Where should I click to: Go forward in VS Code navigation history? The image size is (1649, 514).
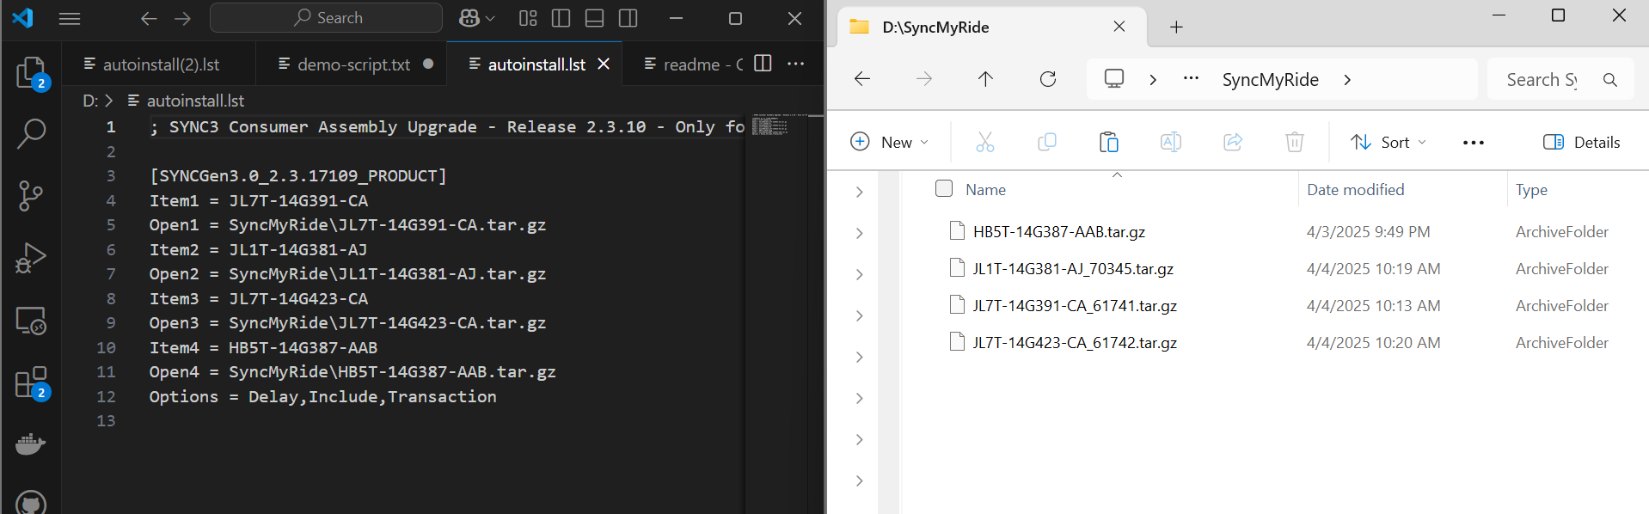[x=183, y=18]
